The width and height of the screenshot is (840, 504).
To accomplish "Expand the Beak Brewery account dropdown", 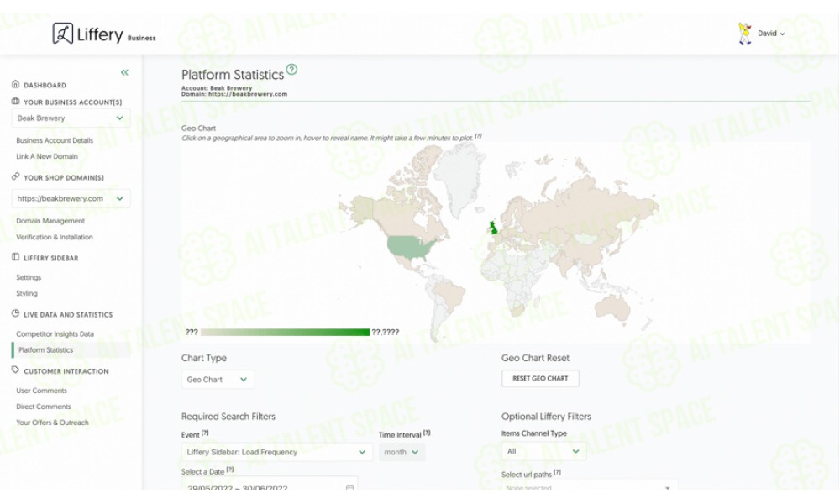I will 71,118.
